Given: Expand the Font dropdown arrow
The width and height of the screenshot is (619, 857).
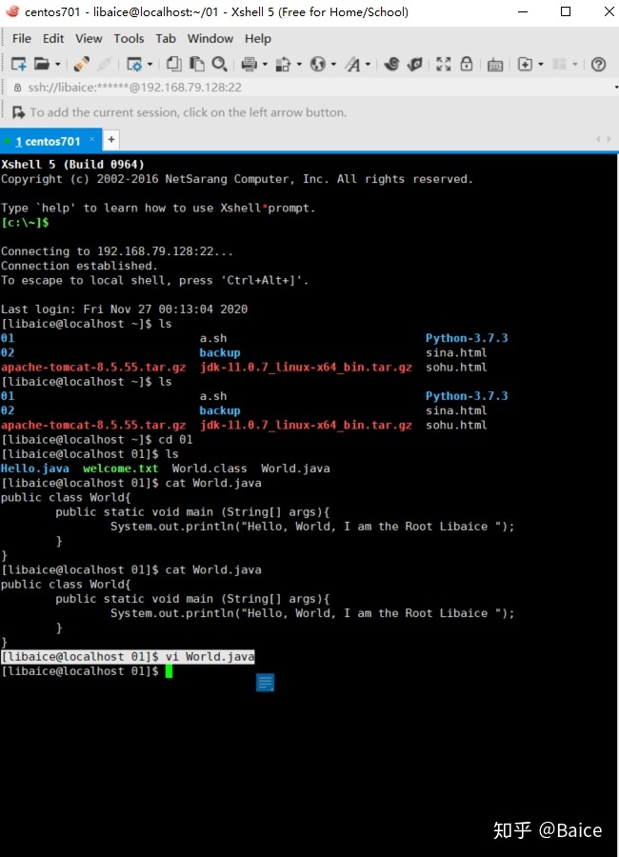Looking at the screenshot, I should [x=368, y=65].
